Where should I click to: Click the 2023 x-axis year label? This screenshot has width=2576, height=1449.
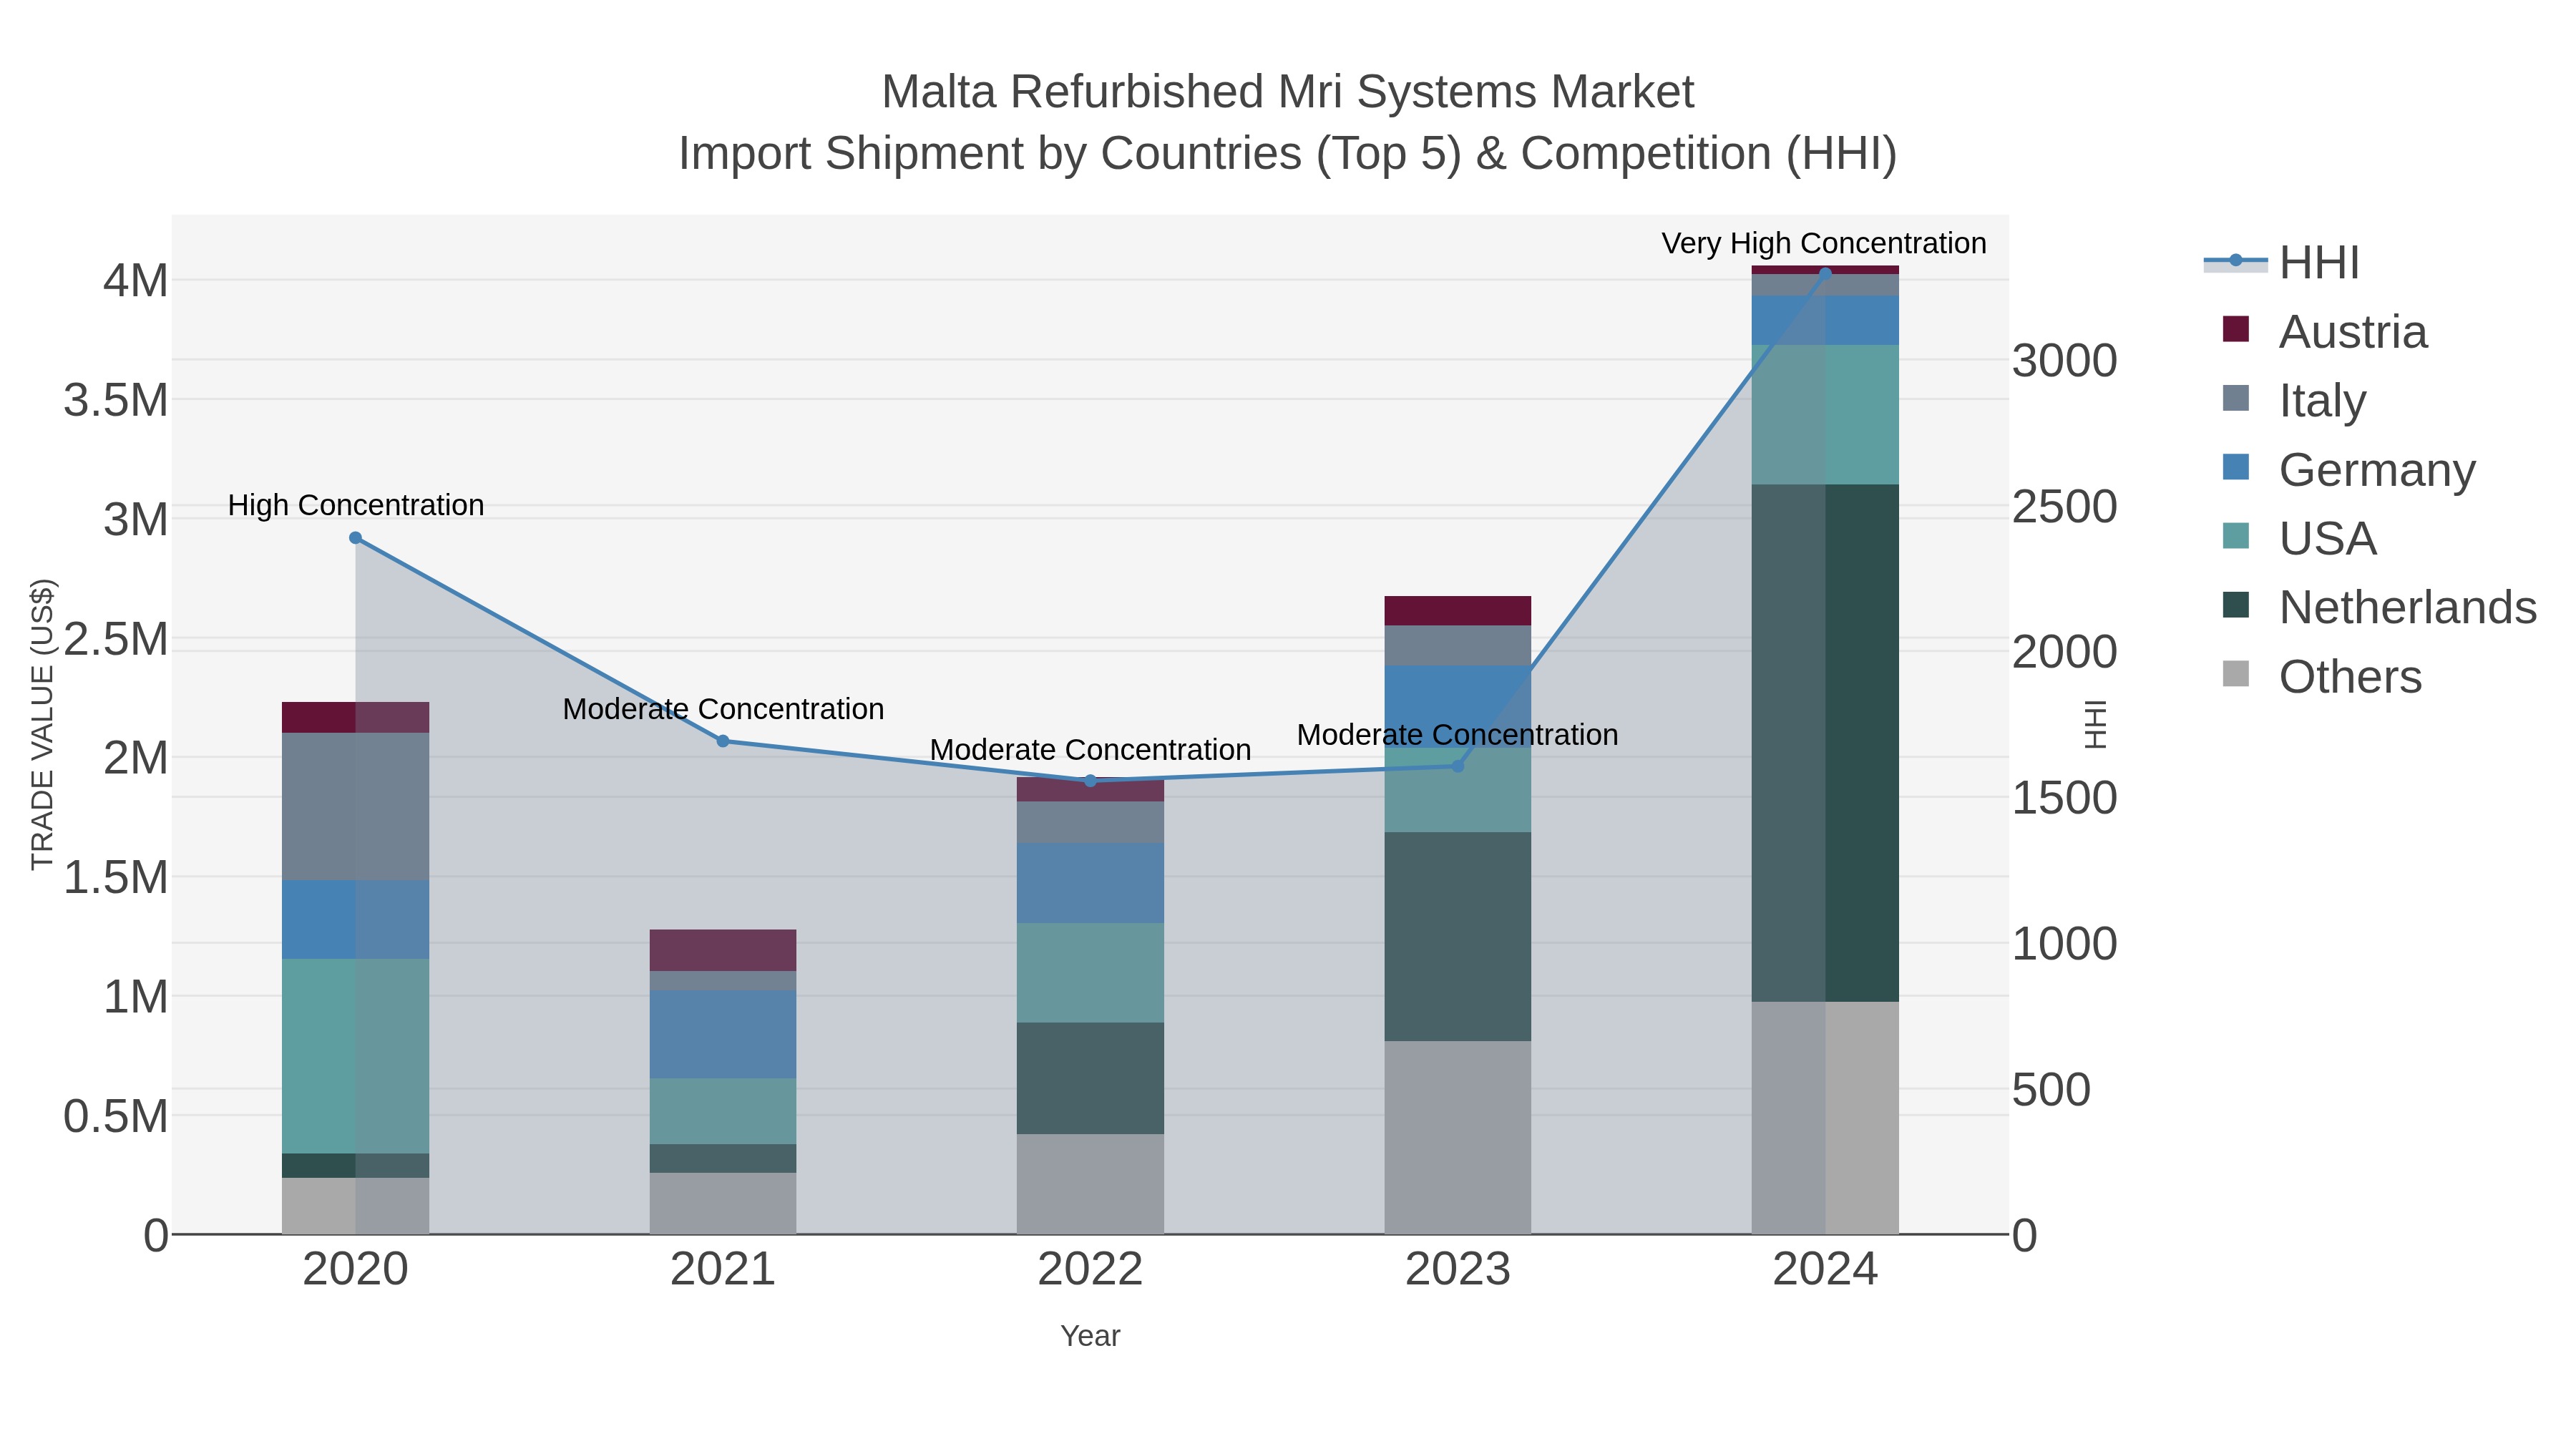point(1457,1270)
